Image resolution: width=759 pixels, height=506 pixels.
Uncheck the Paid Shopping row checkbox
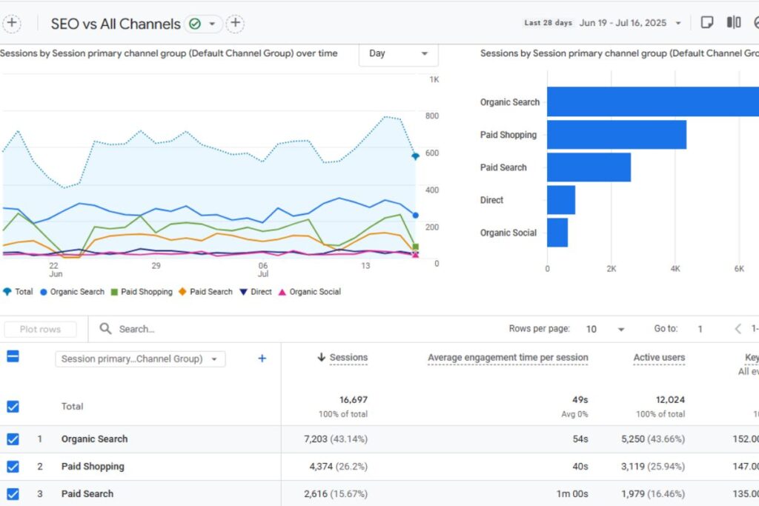point(13,467)
